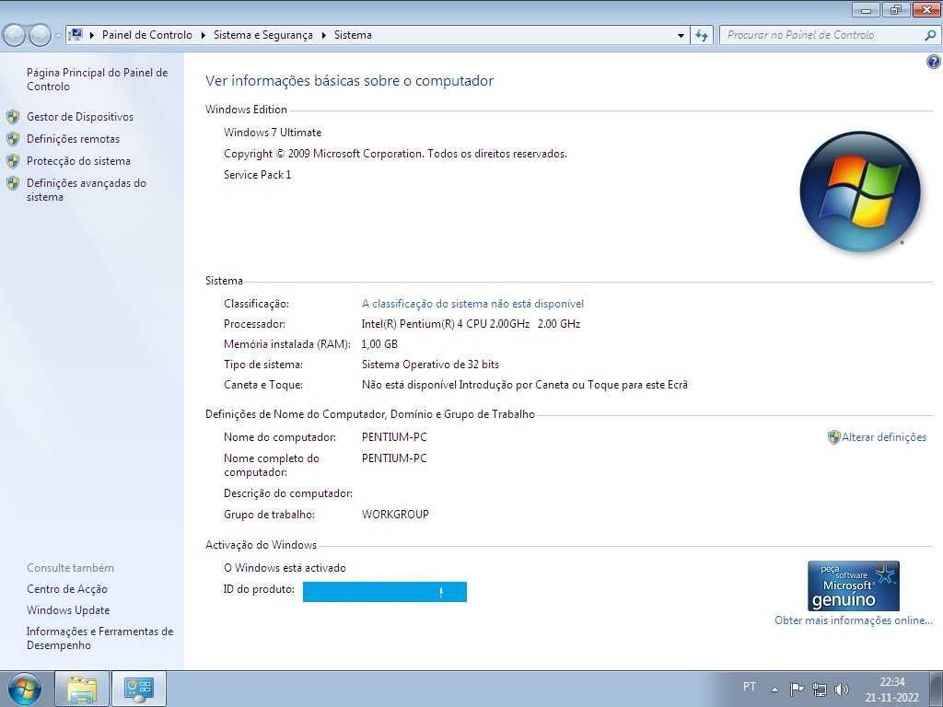Minimize the Sistema window
943x707 pixels.
[x=866, y=9]
